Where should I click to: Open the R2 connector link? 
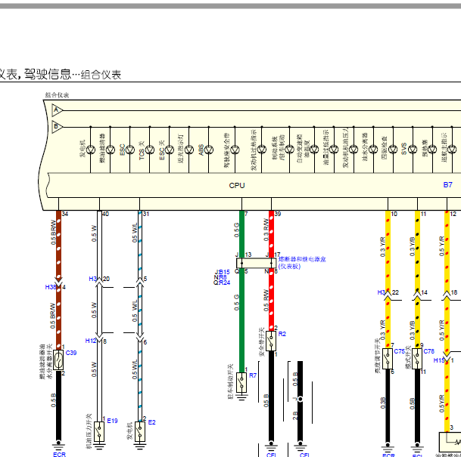tap(282, 334)
